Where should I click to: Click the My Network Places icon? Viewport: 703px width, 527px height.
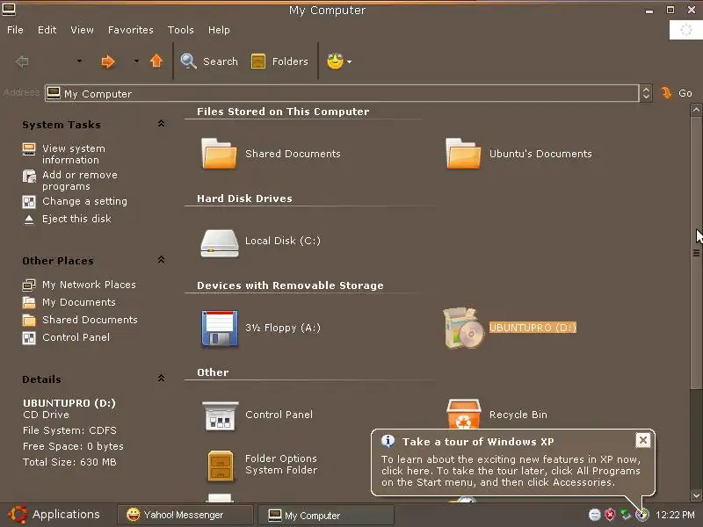(29, 285)
